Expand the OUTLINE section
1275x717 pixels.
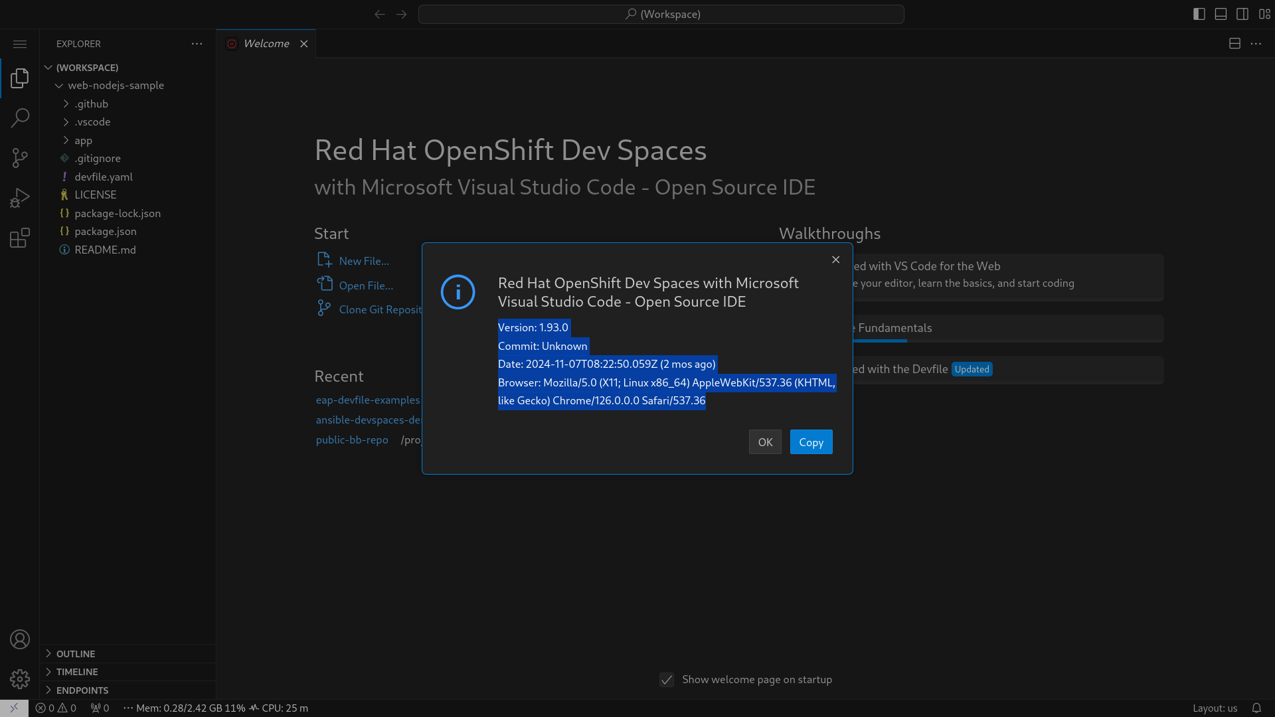76,654
